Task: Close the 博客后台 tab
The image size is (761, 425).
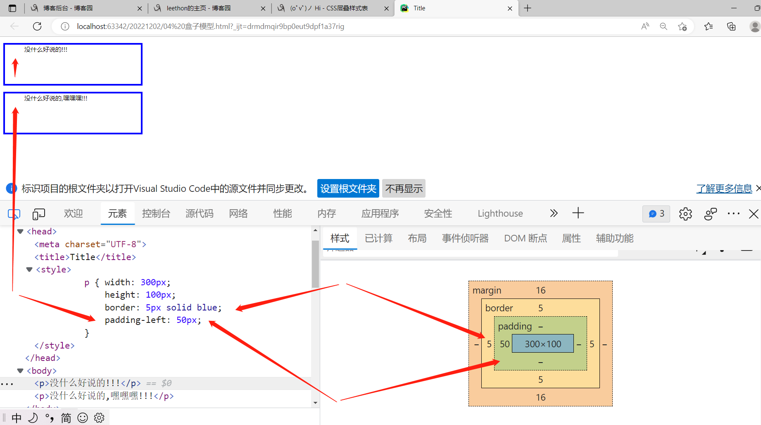Action: (x=139, y=8)
